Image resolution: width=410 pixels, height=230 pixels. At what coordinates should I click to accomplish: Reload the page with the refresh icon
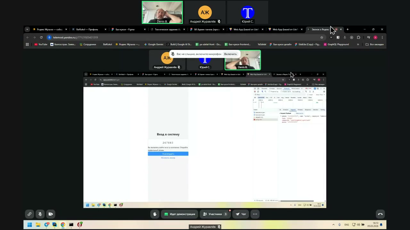[x=41, y=37]
